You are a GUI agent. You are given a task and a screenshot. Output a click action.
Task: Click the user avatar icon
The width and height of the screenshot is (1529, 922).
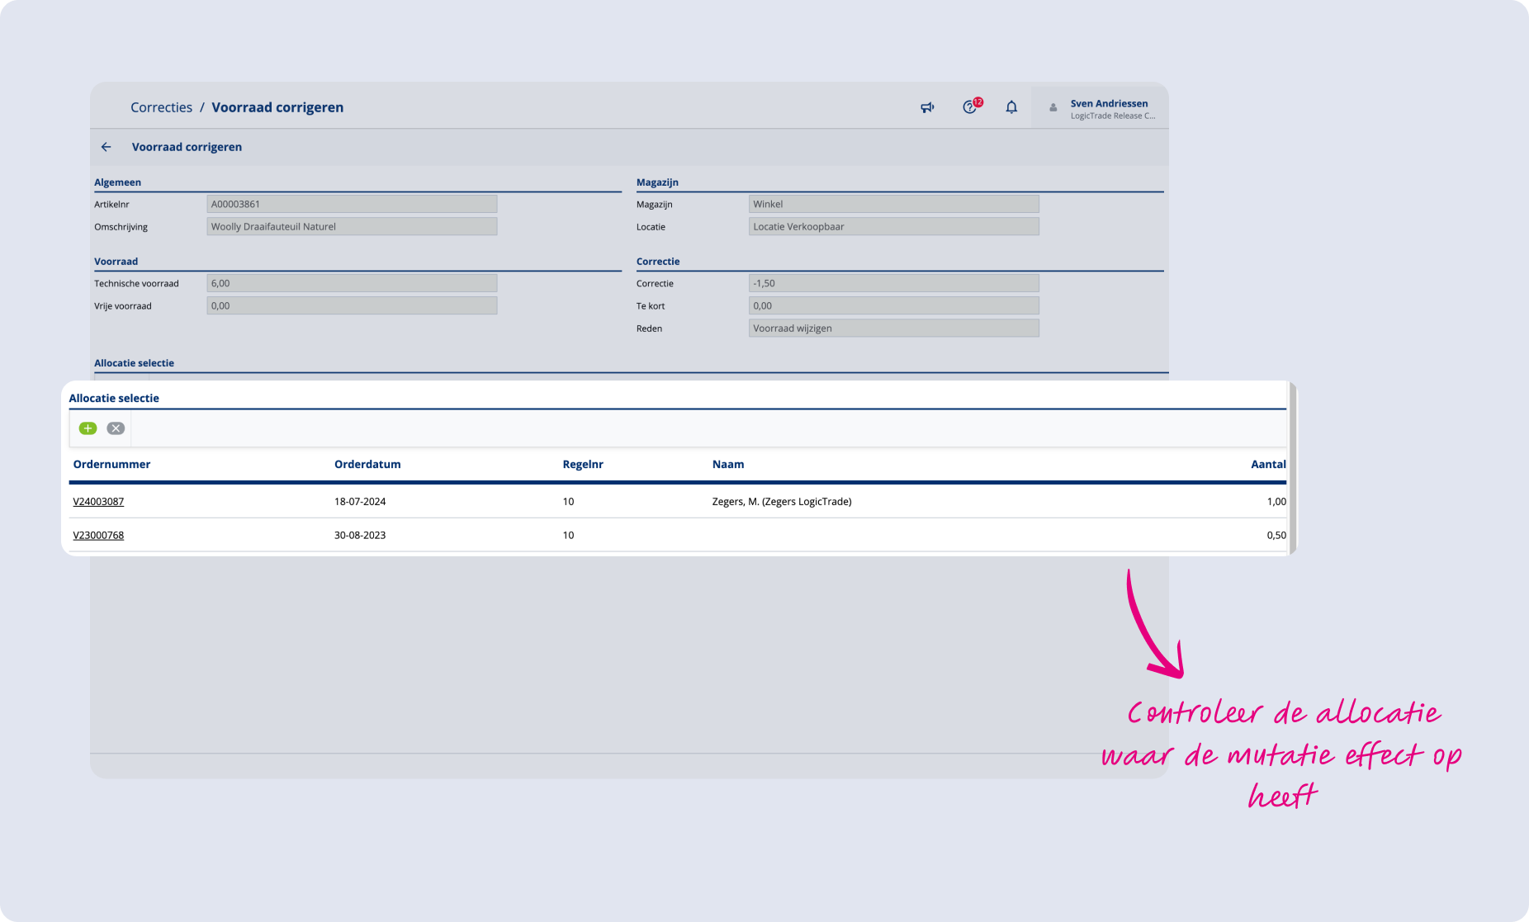pyautogui.click(x=1053, y=108)
